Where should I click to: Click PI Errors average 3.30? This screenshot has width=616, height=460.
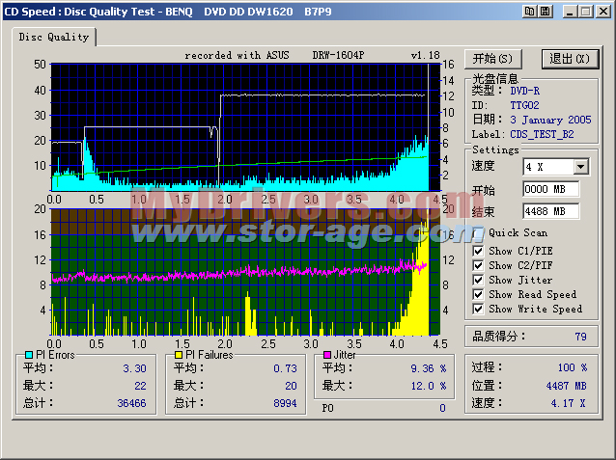(134, 368)
